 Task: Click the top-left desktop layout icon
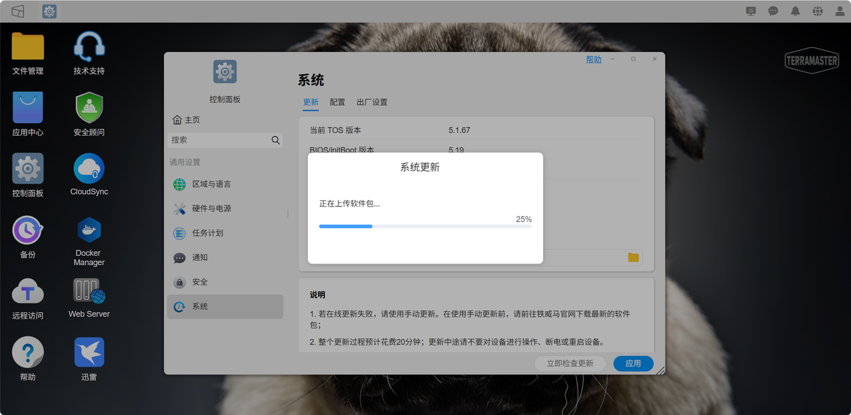click(x=18, y=11)
